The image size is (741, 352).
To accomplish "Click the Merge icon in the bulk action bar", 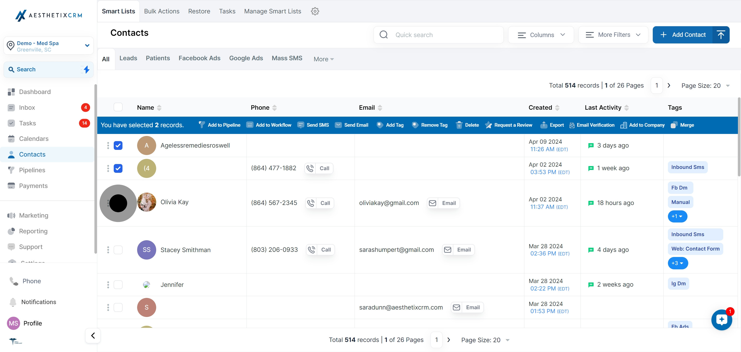I will tap(674, 125).
